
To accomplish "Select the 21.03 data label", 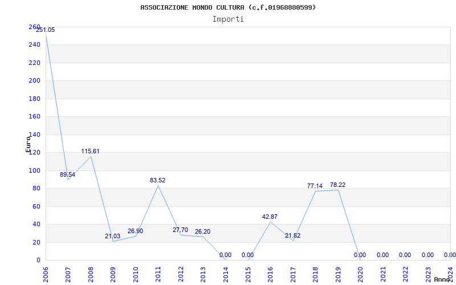I will click(x=112, y=236).
